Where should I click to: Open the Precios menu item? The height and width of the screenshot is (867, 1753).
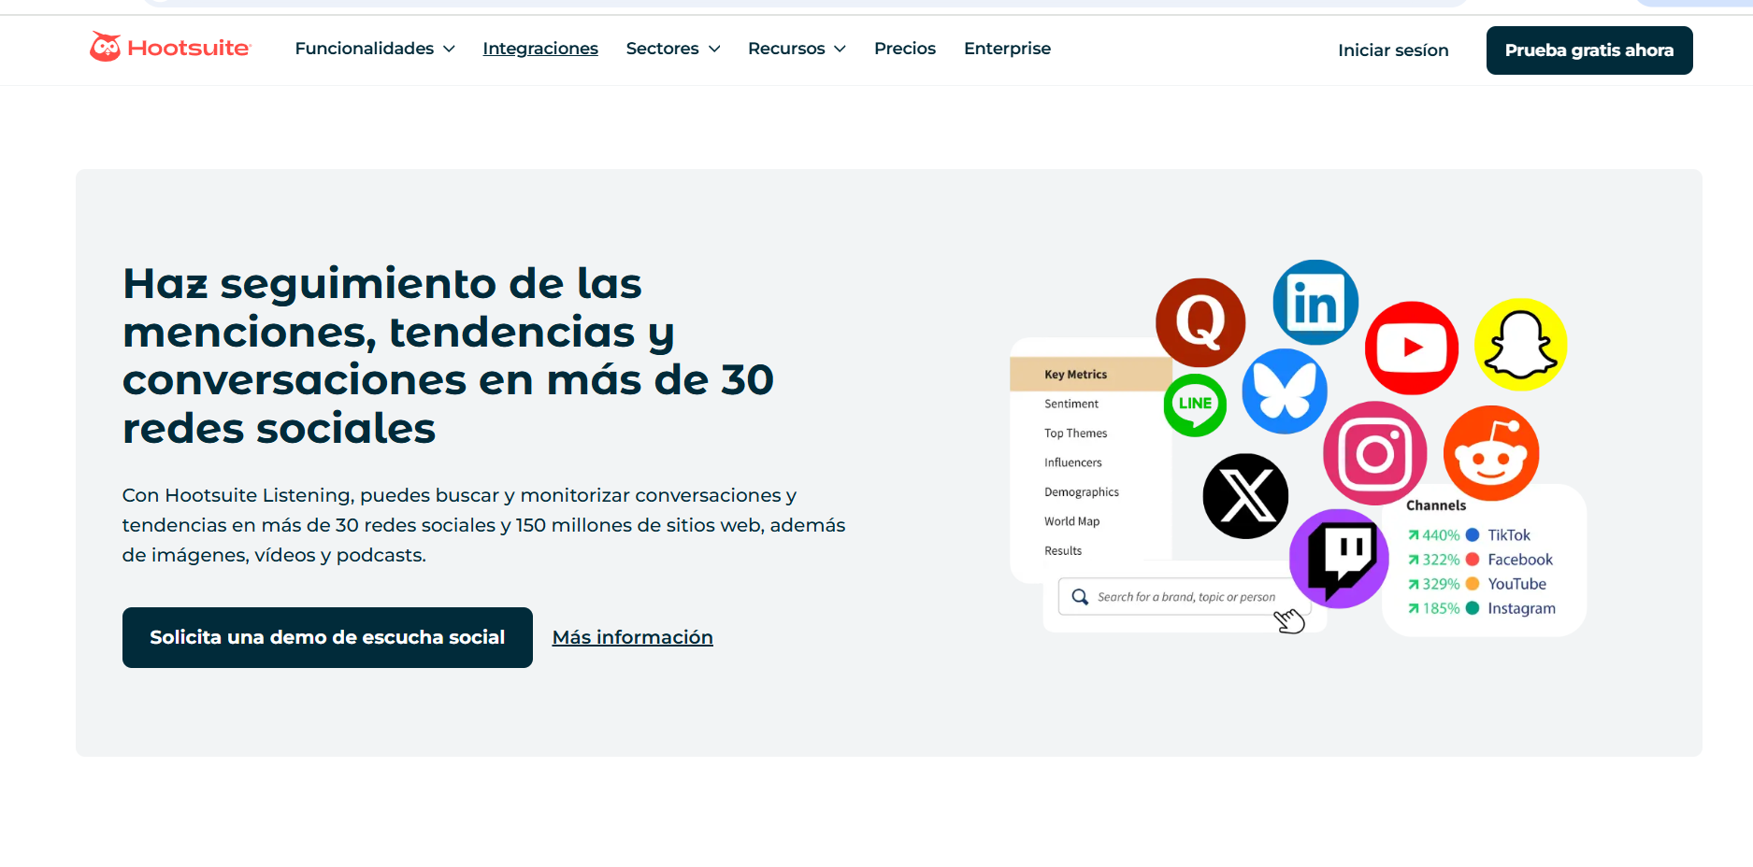(x=904, y=49)
